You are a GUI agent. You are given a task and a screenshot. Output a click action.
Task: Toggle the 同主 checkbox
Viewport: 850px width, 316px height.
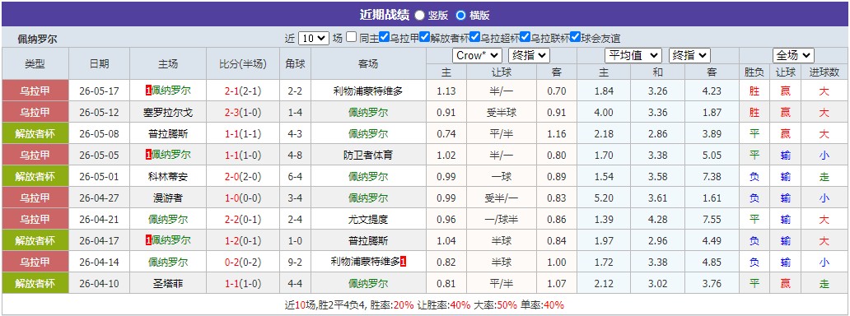[351, 37]
